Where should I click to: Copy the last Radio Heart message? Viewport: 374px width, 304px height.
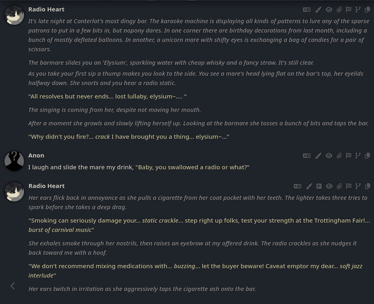tap(367, 186)
